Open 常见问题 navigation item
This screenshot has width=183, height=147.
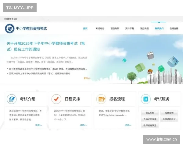point(144,28)
